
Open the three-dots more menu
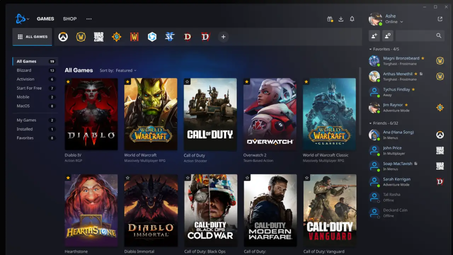click(x=89, y=19)
